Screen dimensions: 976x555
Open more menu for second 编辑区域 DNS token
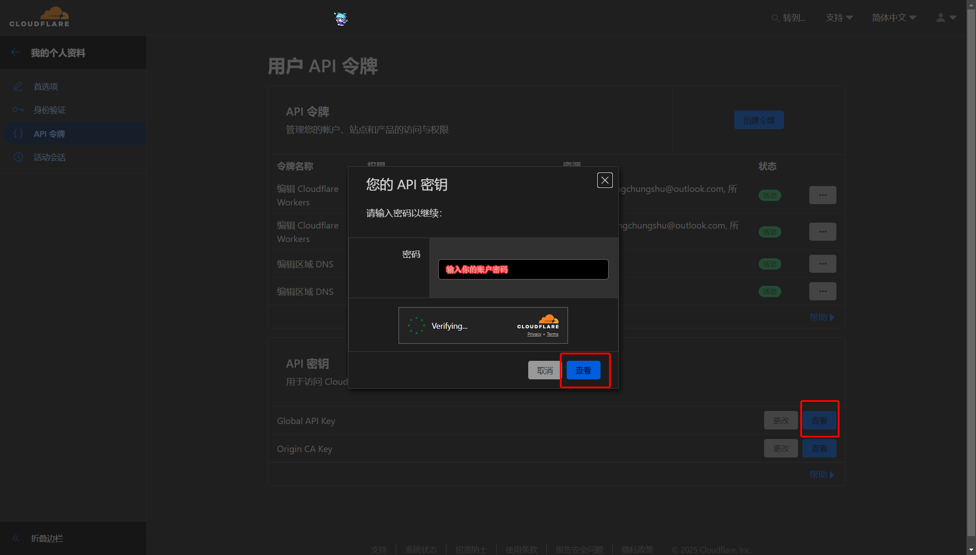pos(822,291)
